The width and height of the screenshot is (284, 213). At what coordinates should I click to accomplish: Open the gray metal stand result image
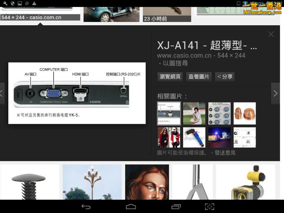(192, 182)
